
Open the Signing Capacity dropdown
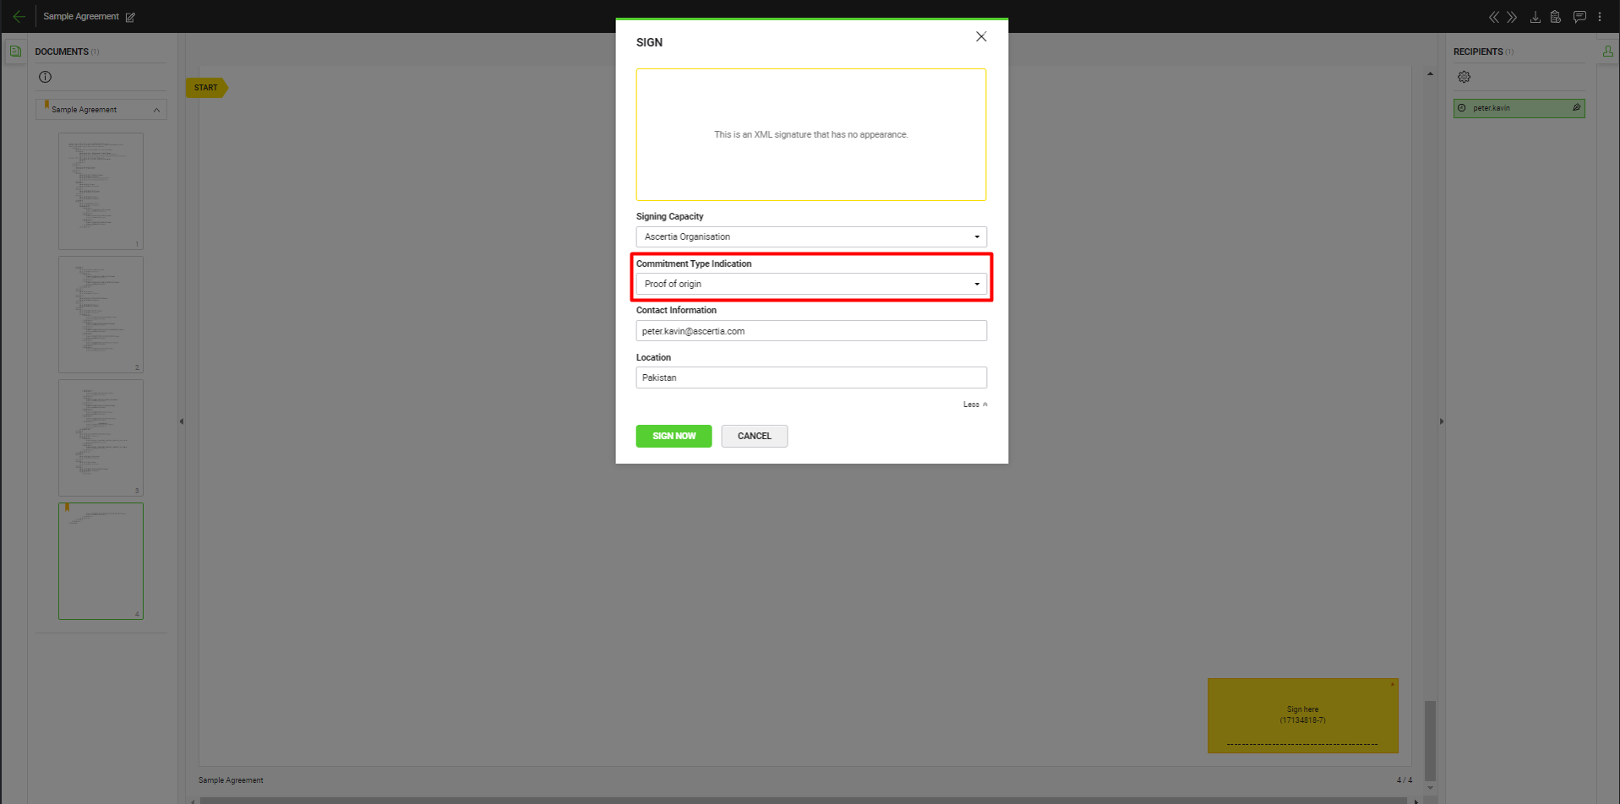click(x=810, y=236)
